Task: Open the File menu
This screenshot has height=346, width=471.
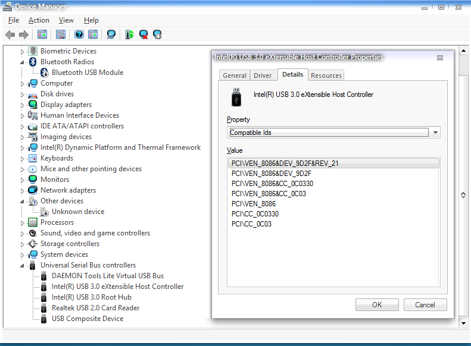Action: click(14, 20)
